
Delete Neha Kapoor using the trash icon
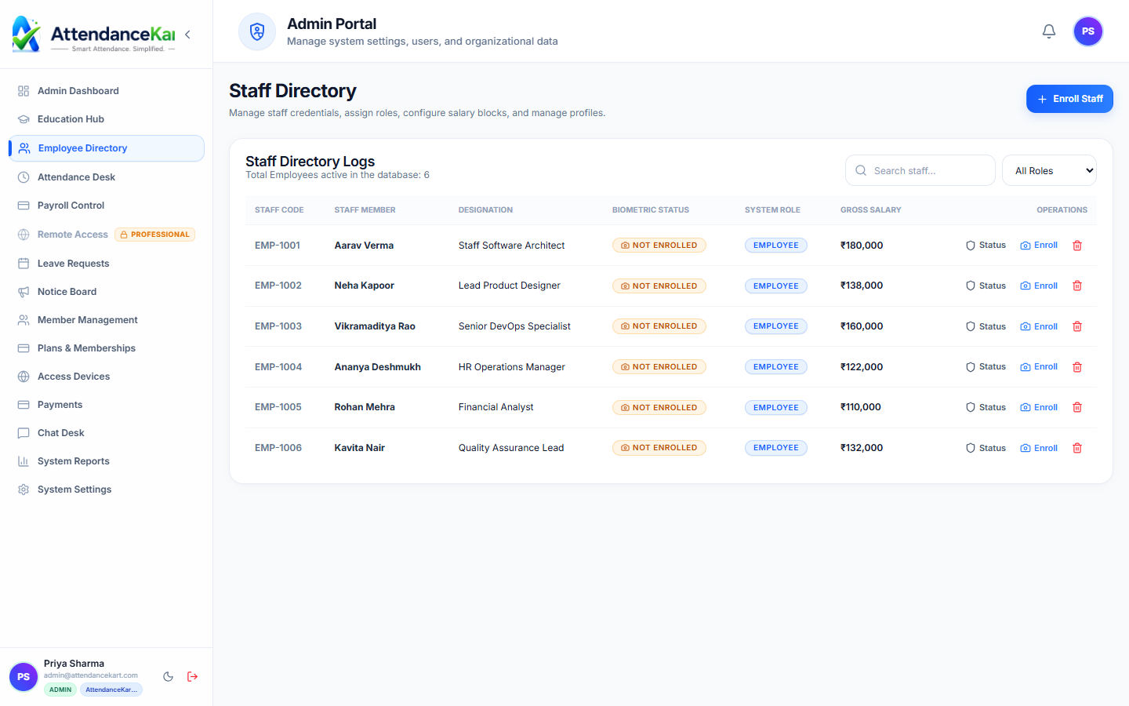point(1077,286)
